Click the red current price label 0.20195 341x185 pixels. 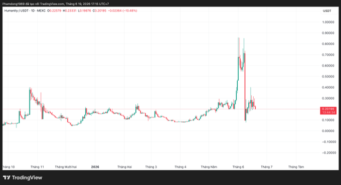pos(328,110)
